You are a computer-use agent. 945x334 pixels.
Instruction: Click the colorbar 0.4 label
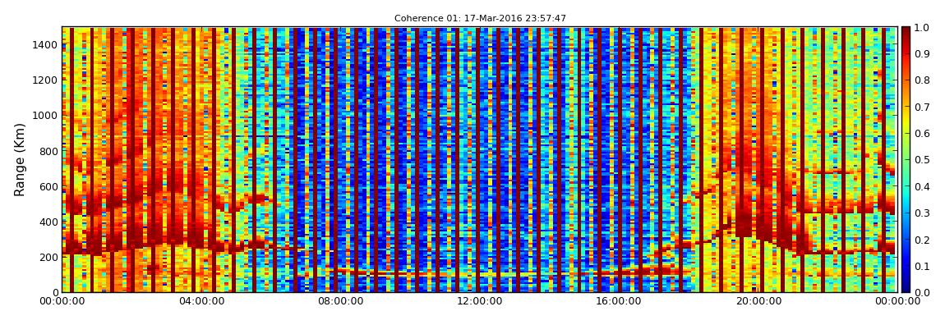pyautogui.click(x=922, y=186)
